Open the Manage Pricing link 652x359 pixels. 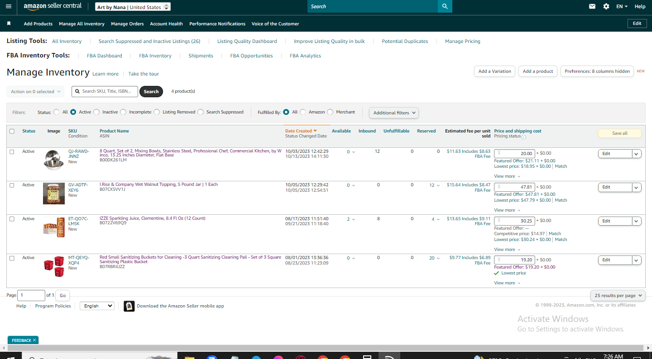tap(463, 41)
